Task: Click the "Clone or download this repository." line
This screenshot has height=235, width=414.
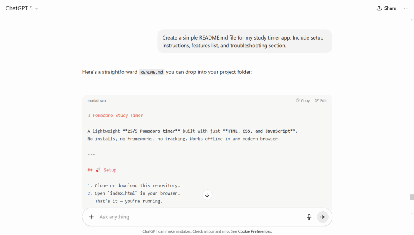Action: [133, 185]
